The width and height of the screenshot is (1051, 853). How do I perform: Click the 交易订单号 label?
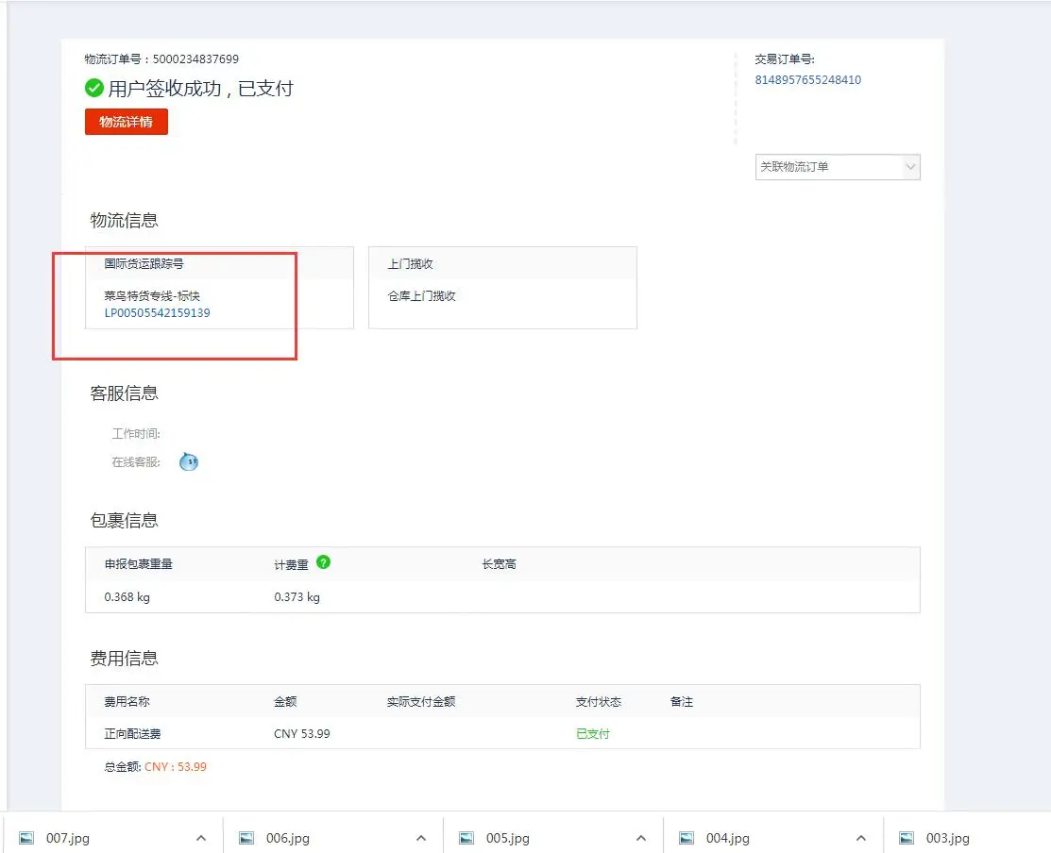pyautogui.click(x=785, y=59)
